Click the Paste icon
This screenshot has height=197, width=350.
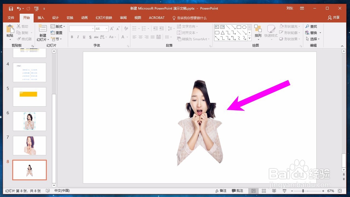10,29
